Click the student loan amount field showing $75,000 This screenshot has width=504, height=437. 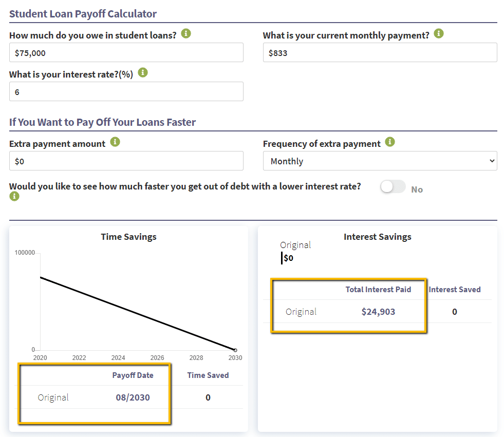126,52
